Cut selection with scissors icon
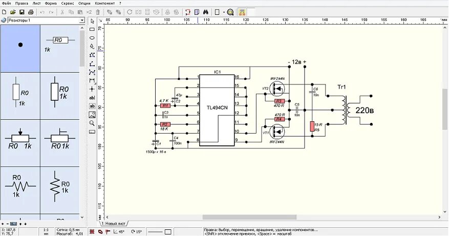This screenshot has height=236, width=449. click(62, 12)
